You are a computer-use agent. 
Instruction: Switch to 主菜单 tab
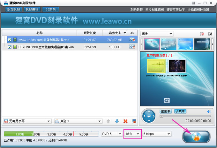pyautogui.click(x=166, y=111)
